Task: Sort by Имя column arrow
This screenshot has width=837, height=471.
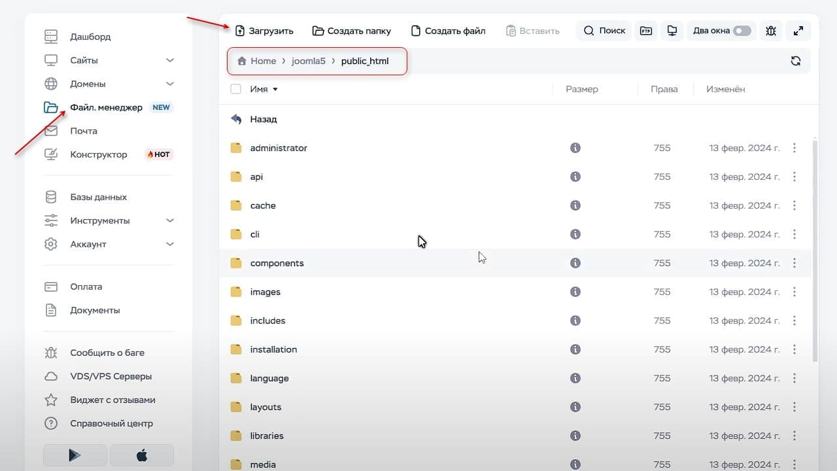Action: point(275,90)
